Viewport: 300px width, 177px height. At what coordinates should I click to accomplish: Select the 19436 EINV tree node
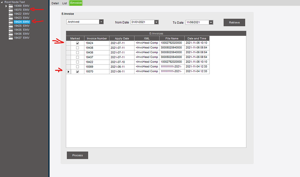pyautogui.click(x=22, y=34)
